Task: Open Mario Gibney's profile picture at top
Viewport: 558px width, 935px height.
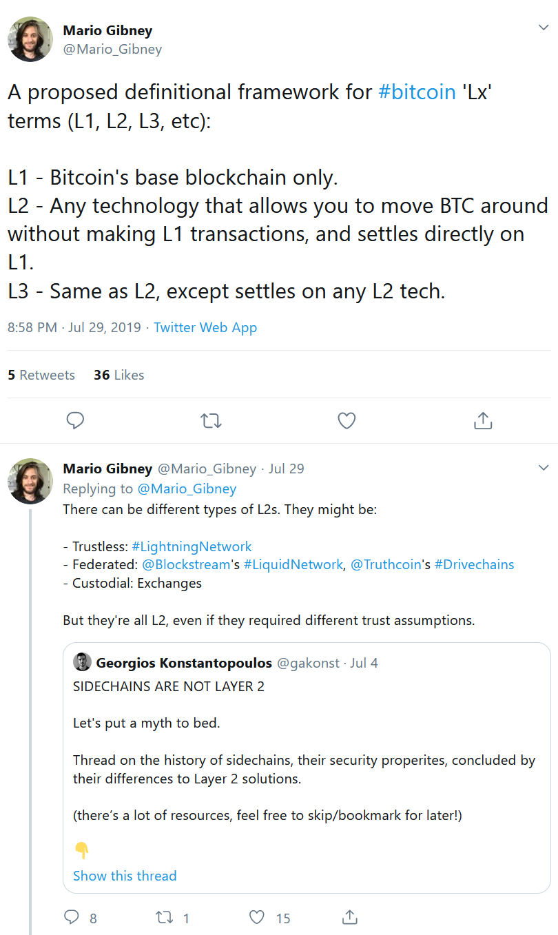Action: pos(30,39)
